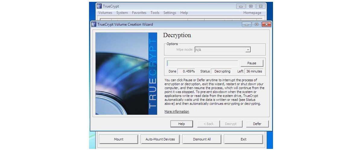Open the Settings menu
This screenshot has height=151, width=362.
[x=170, y=13]
